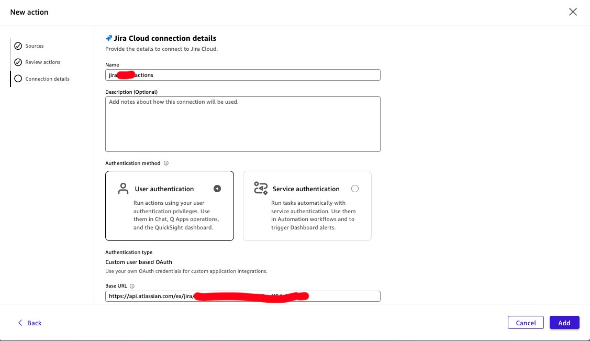Switch to the Review actions step
590x341 pixels.
[42, 62]
